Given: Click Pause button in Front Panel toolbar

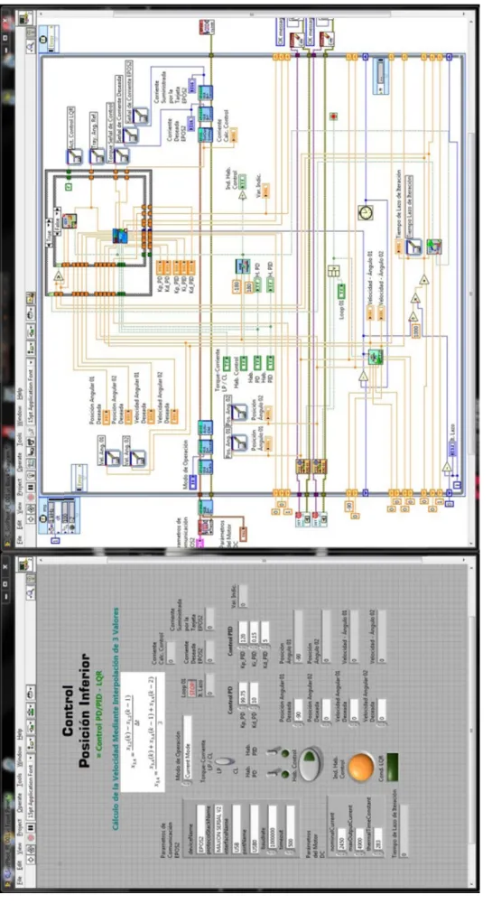Looking at the screenshot, I should coord(31,827).
